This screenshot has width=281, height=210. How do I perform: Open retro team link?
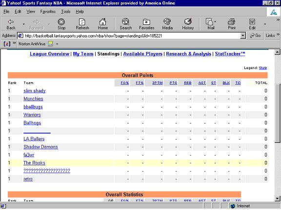point(28,179)
